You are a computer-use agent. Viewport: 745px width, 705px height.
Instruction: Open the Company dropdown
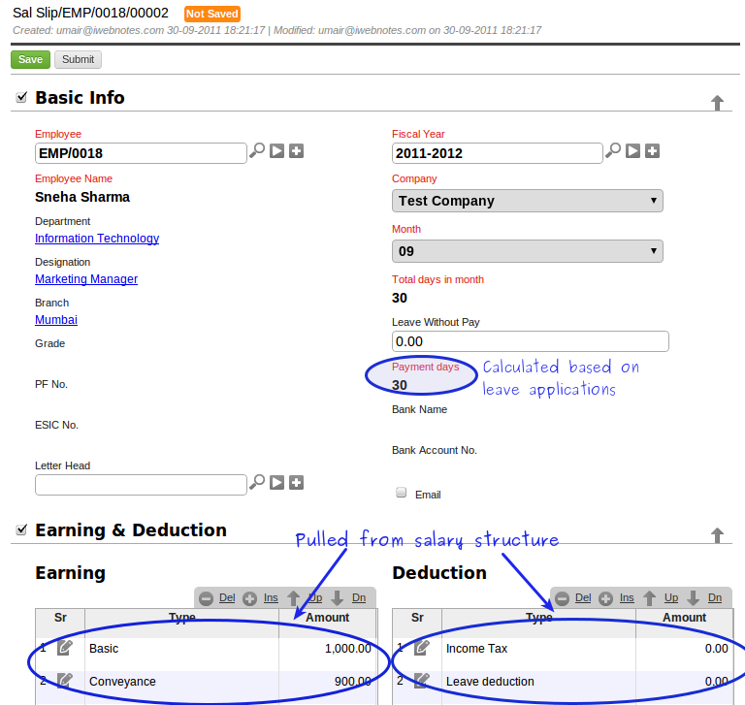(x=528, y=201)
